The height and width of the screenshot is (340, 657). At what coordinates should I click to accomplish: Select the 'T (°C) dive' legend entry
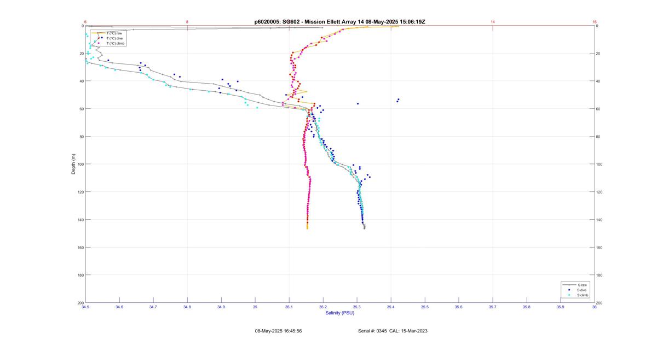click(x=114, y=38)
